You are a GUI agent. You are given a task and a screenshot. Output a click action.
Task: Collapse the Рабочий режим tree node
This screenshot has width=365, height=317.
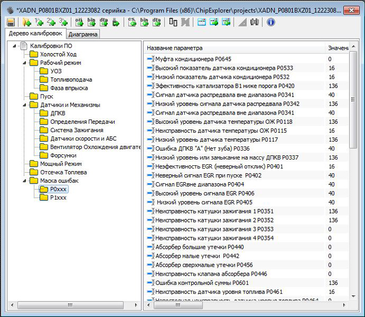pos(24,63)
